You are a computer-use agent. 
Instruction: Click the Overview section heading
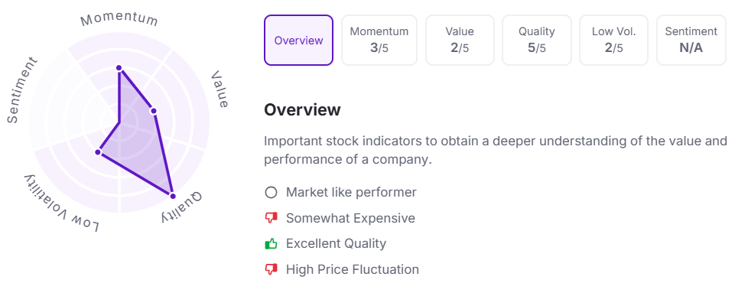pyautogui.click(x=302, y=109)
